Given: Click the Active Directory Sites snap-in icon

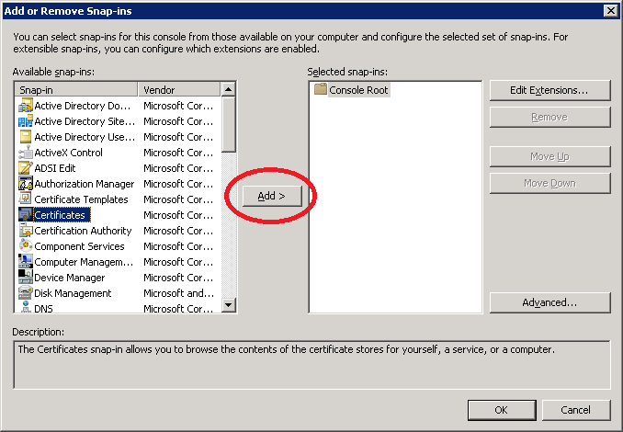Looking at the screenshot, I should (x=26, y=121).
